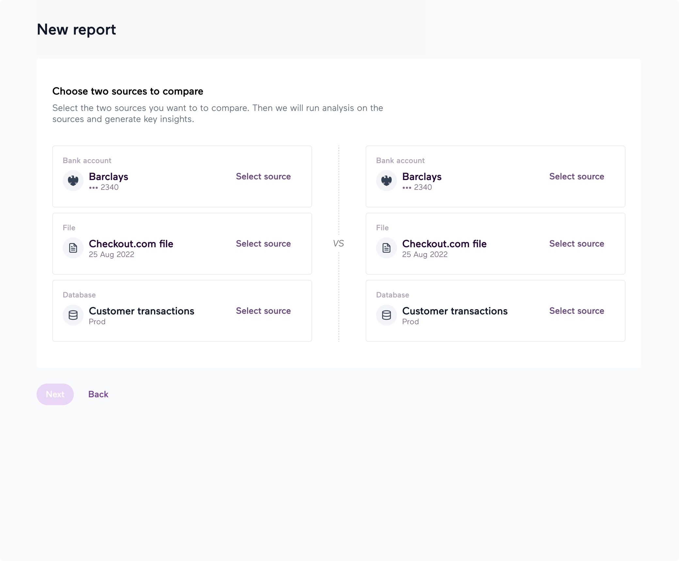The image size is (679, 561).
Task: Click the file document icon in left column
Action: pyautogui.click(x=73, y=248)
